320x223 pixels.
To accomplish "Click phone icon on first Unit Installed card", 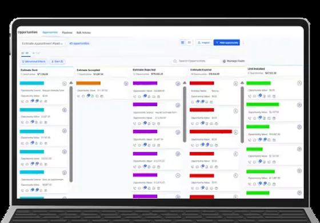I will tap(250, 96).
